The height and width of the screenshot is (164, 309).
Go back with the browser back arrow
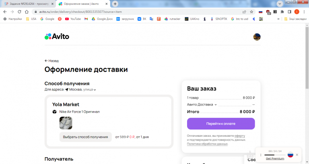tap(5, 12)
